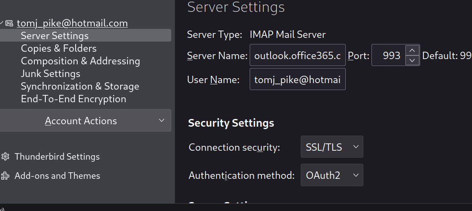The width and height of the screenshot is (472, 211).
Task: Open the Connection security SSL/TLS dropdown
Action: (332, 147)
